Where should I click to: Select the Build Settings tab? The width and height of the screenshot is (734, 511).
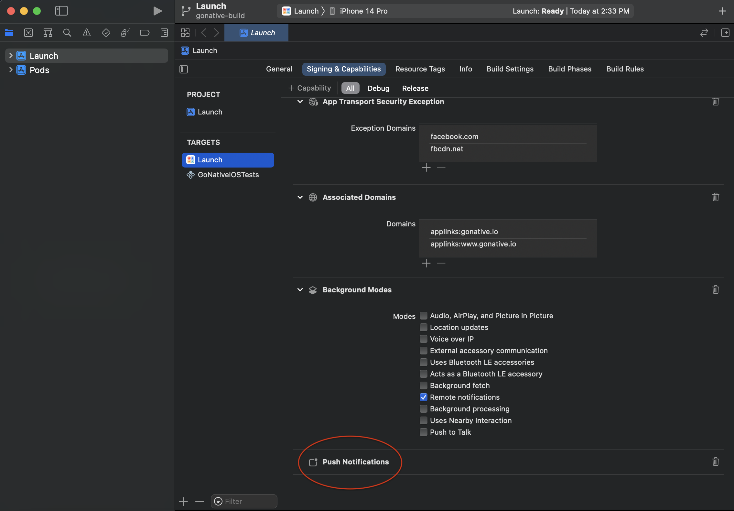(509, 69)
